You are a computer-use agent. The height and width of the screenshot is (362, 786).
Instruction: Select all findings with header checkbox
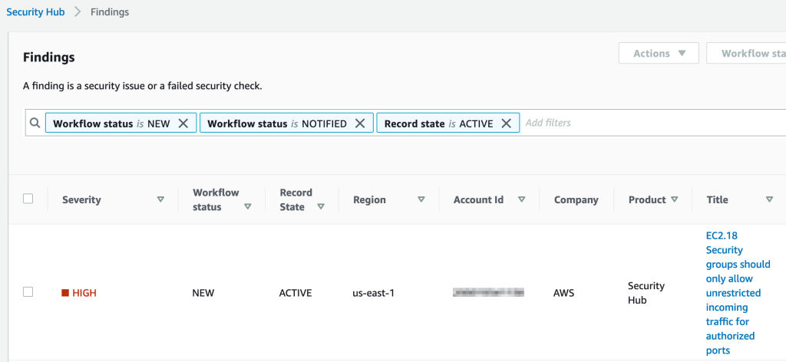click(x=28, y=199)
